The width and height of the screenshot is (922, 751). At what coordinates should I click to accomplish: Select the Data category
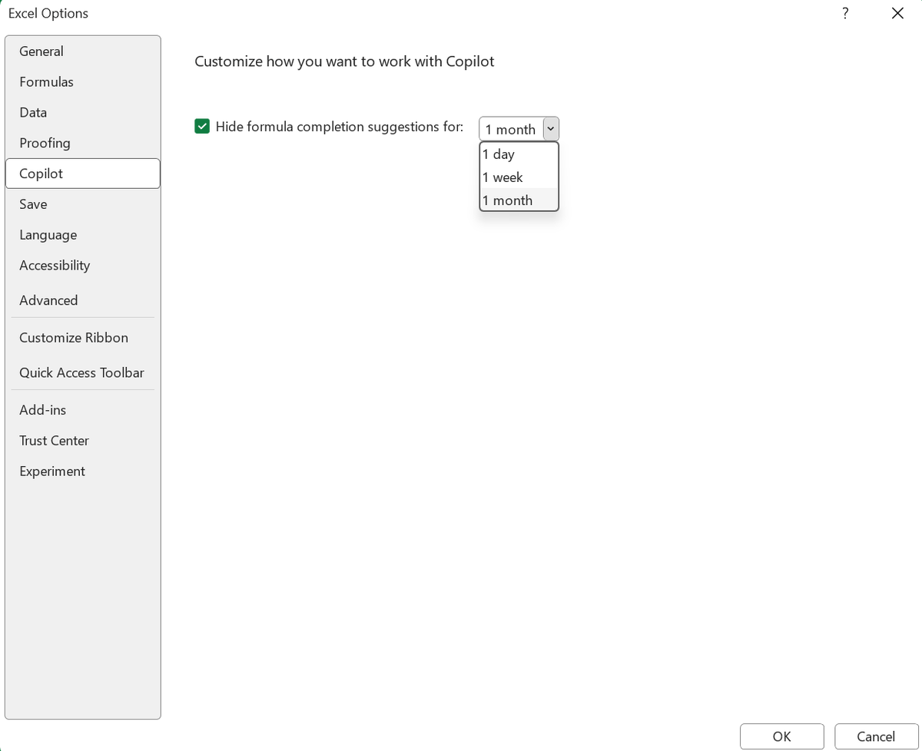tap(82, 113)
